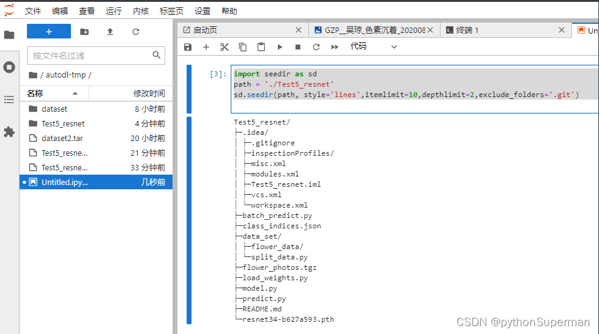Image resolution: width=599 pixels, height=334 pixels.
Task: Collapse the code cell input via blue bar
Action: click(x=189, y=89)
